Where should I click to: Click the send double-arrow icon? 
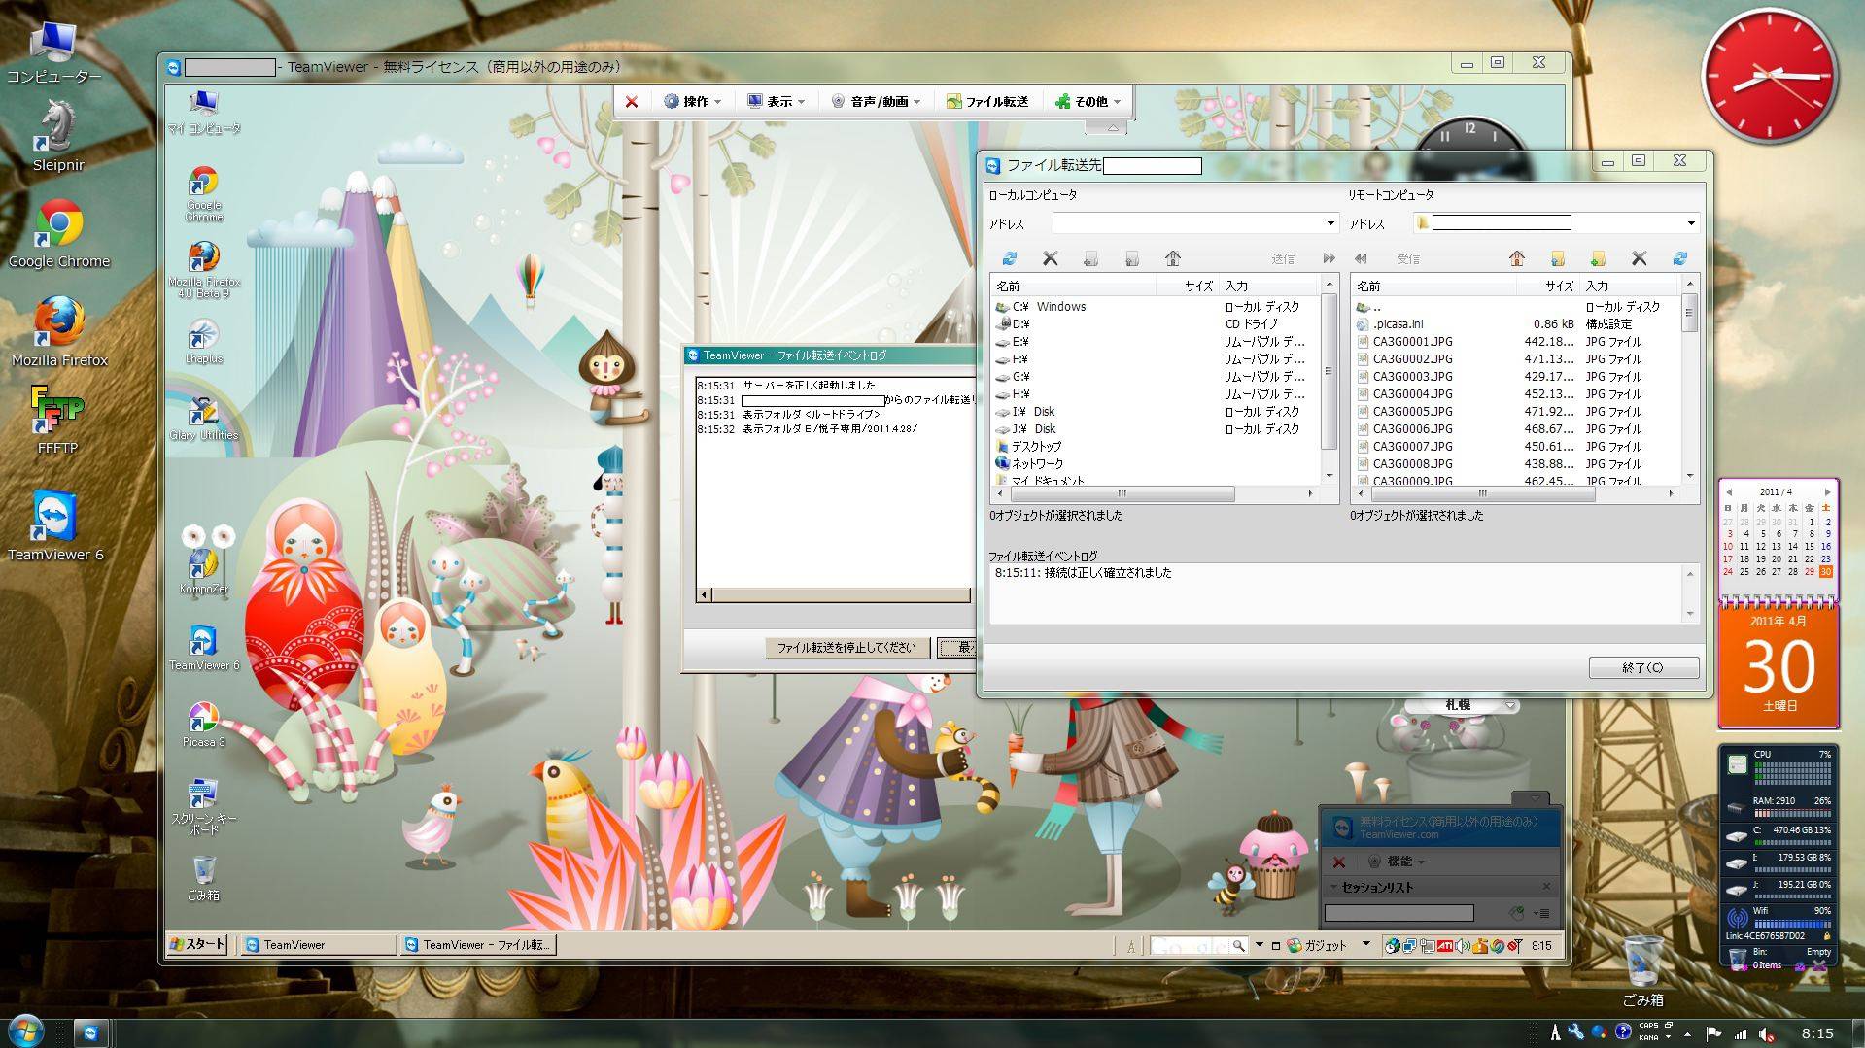pos(1329,258)
